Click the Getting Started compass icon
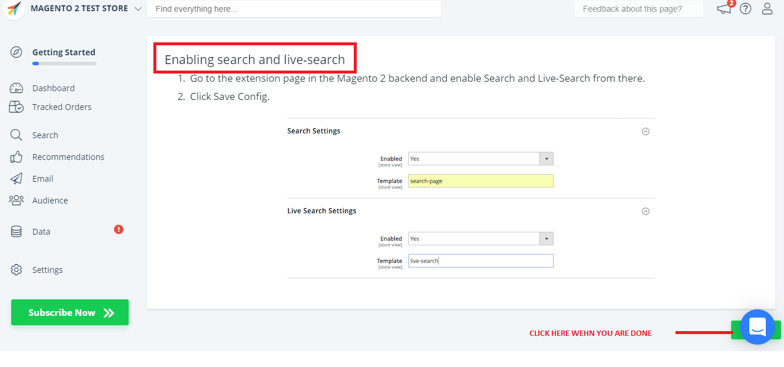Image resolution: width=784 pixels, height=367 pixels. point(16,52)
